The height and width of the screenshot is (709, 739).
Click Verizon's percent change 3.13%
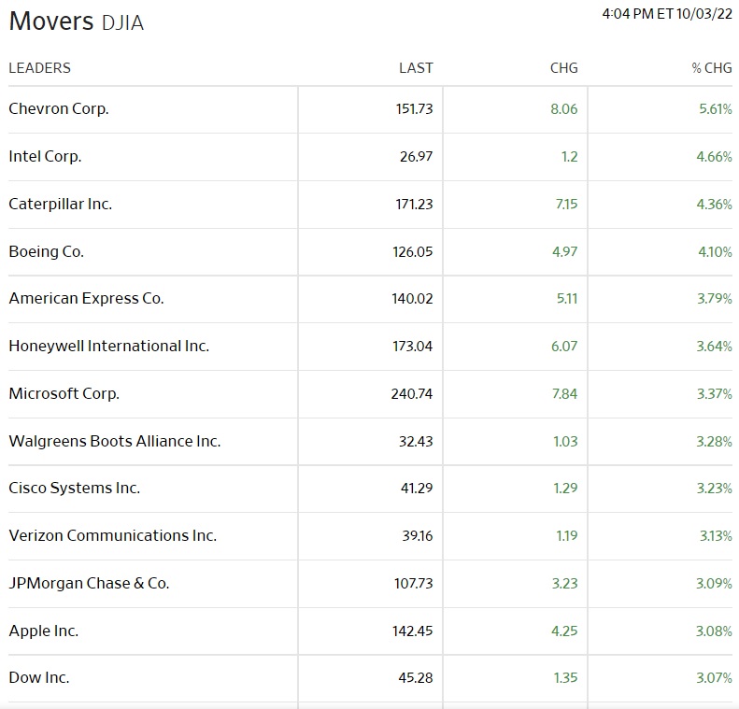pos(716,535)
